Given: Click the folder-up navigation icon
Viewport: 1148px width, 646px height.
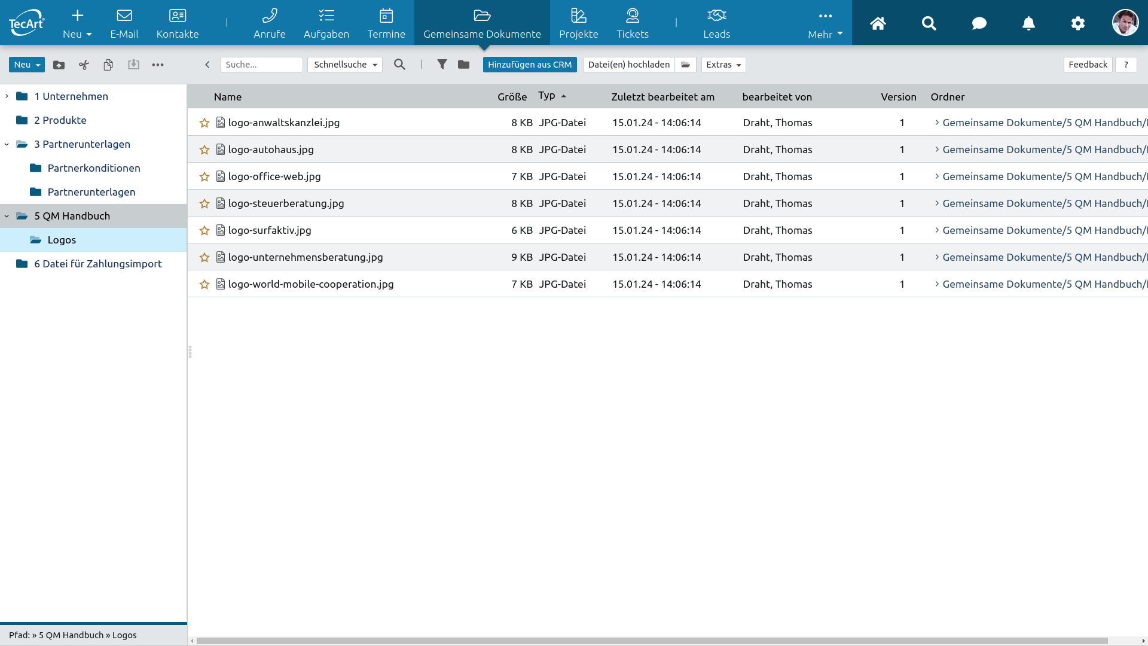Looking at the screenshot, I should pyautogui.click(x=59, y=65).
